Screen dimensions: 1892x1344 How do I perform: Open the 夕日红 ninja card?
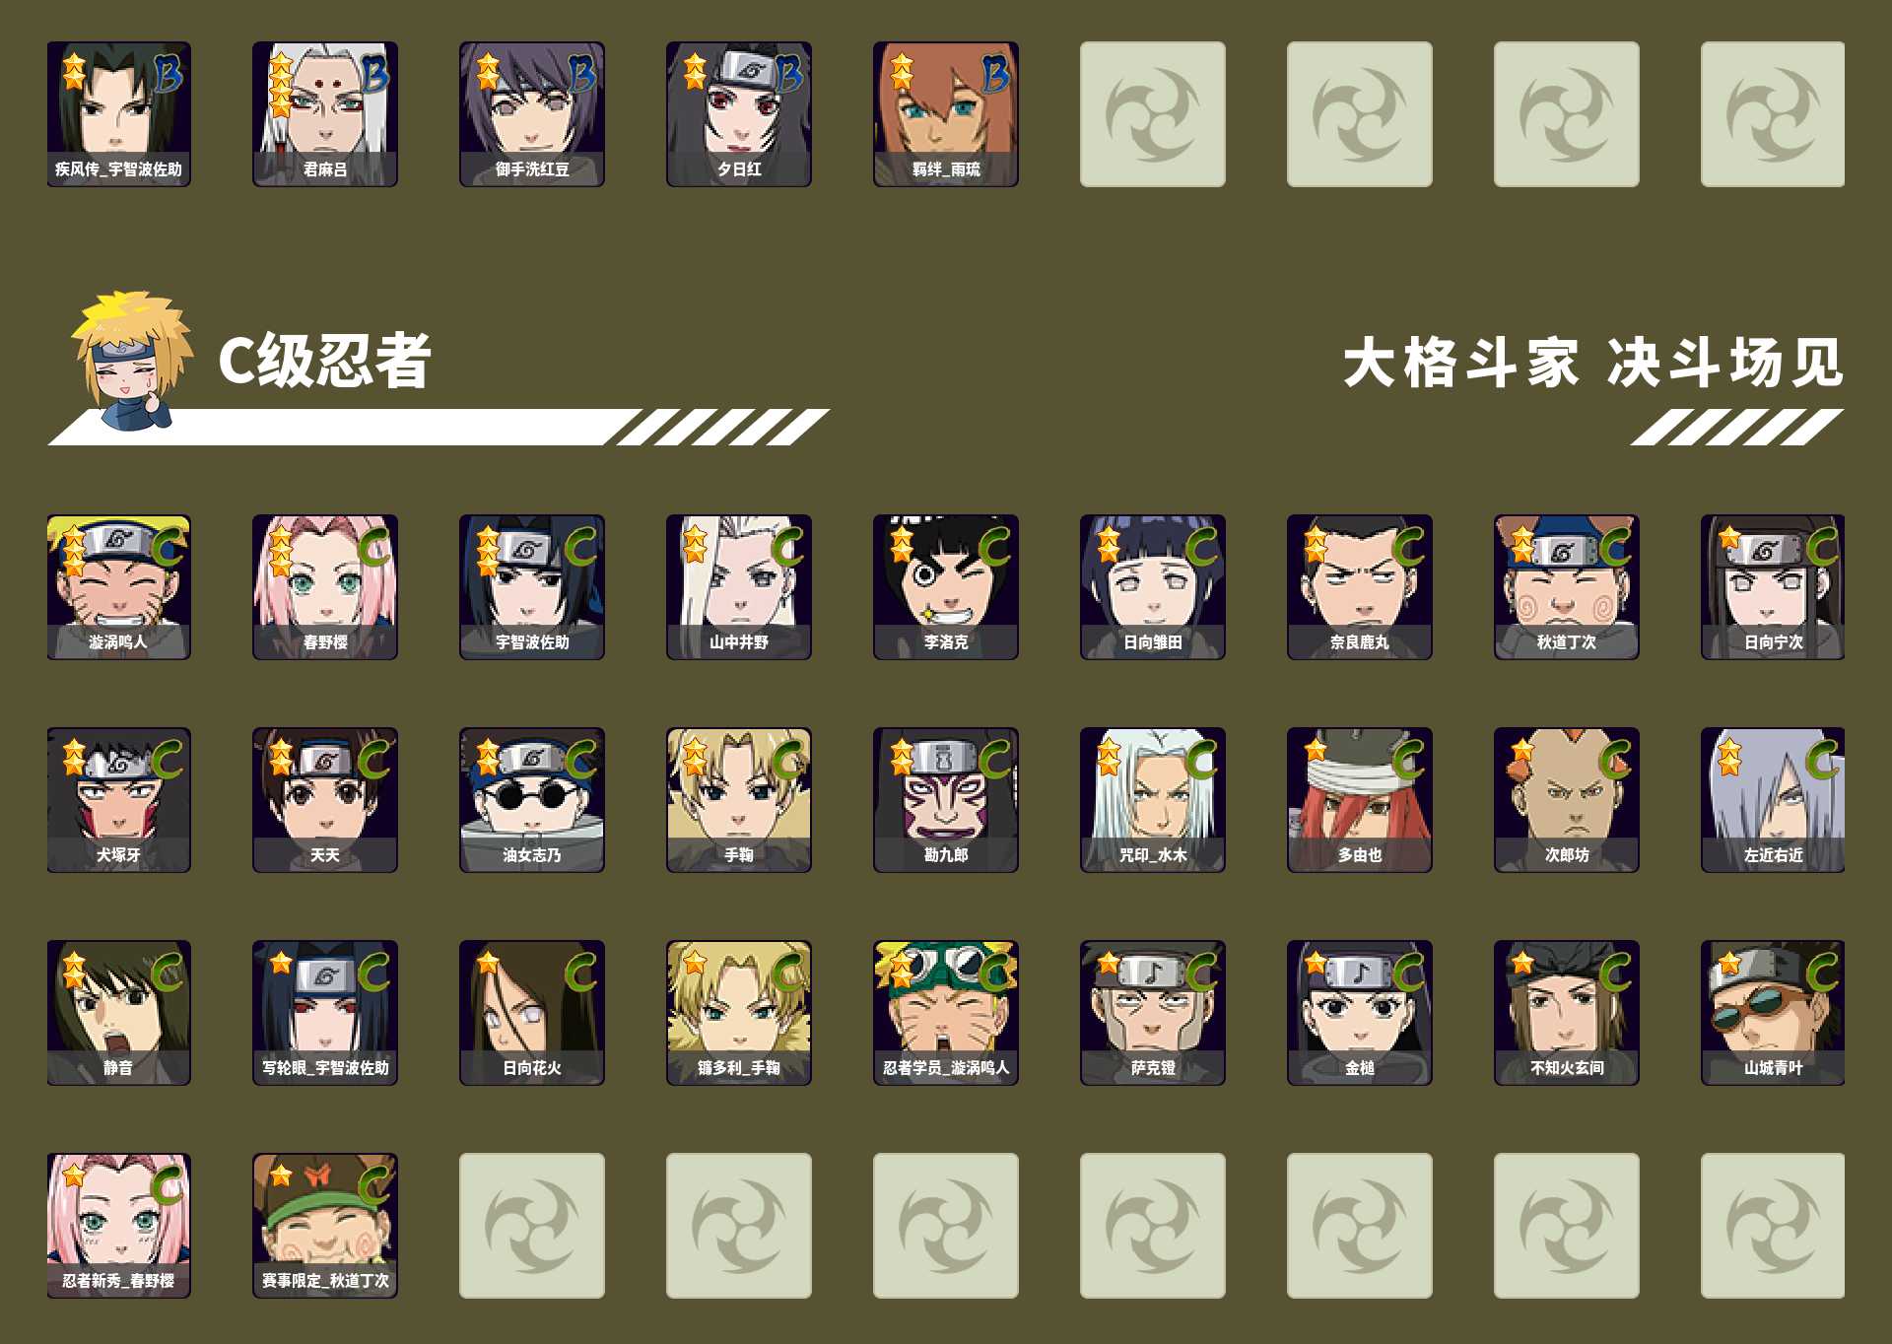click(x=739, y=114)
